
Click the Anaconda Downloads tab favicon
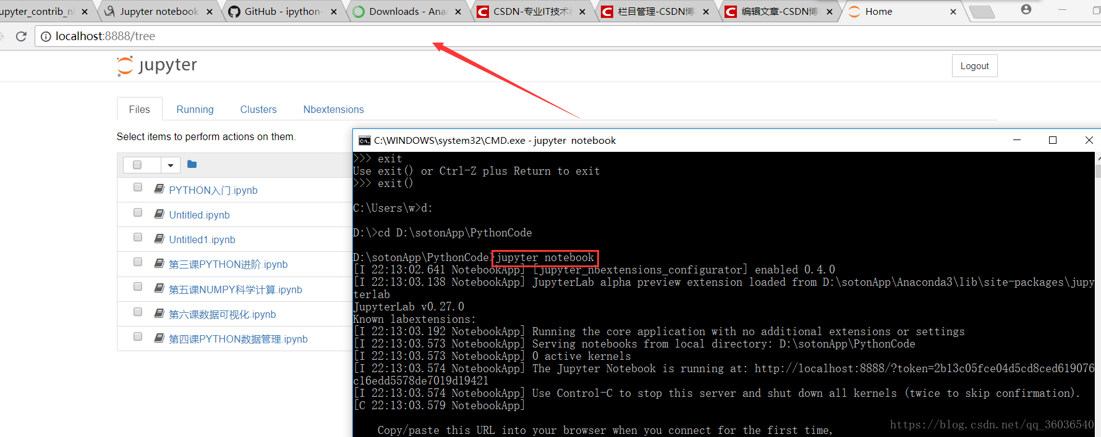359,12
